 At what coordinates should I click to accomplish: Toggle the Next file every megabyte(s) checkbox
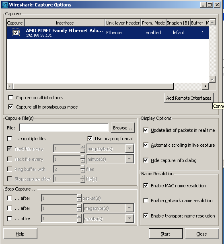tap(10, 149)
